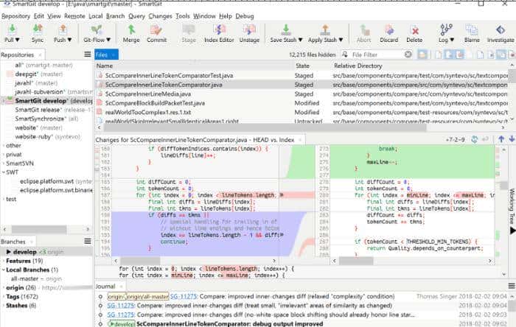Open the Push dropdown arrow
The width and height of the screenshot is (516, 327).
(x=69, y=40)
